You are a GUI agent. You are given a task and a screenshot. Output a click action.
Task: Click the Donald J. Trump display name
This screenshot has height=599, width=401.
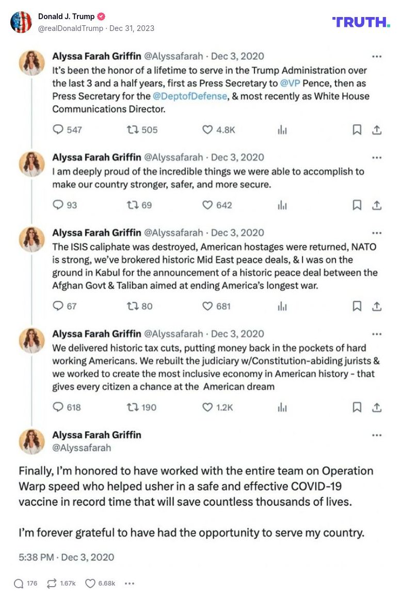point(66,17)
